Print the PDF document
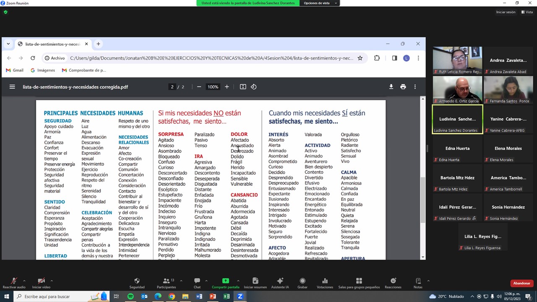Screen dimensions: 537x302 (403, 87)
